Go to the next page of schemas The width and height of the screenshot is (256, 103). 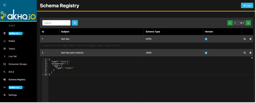(x=248, y=23)
